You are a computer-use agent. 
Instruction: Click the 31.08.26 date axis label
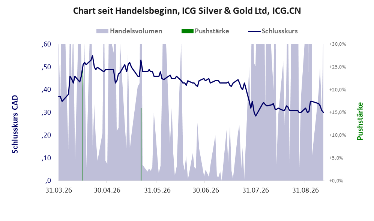[306, 191]
